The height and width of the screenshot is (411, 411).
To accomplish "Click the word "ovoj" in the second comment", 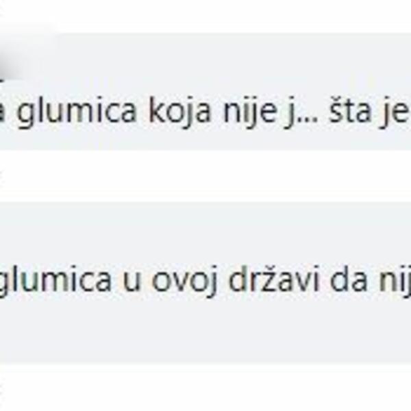I will [185, 282].
